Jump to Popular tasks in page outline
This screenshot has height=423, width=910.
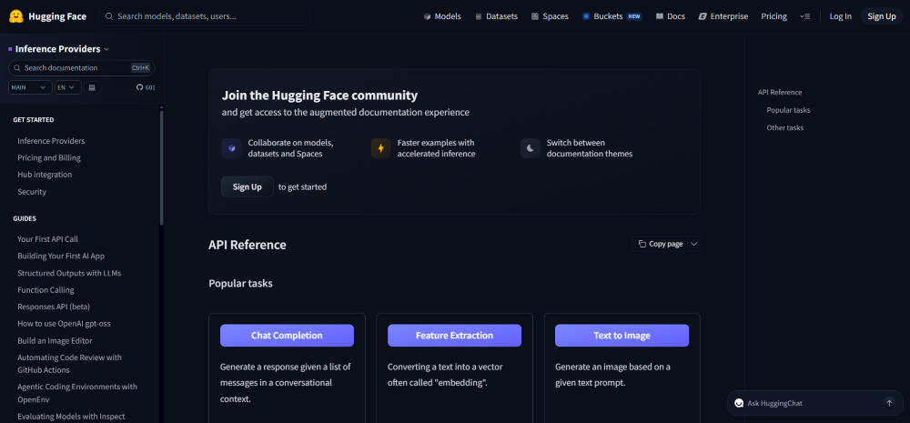click(788, 110)
